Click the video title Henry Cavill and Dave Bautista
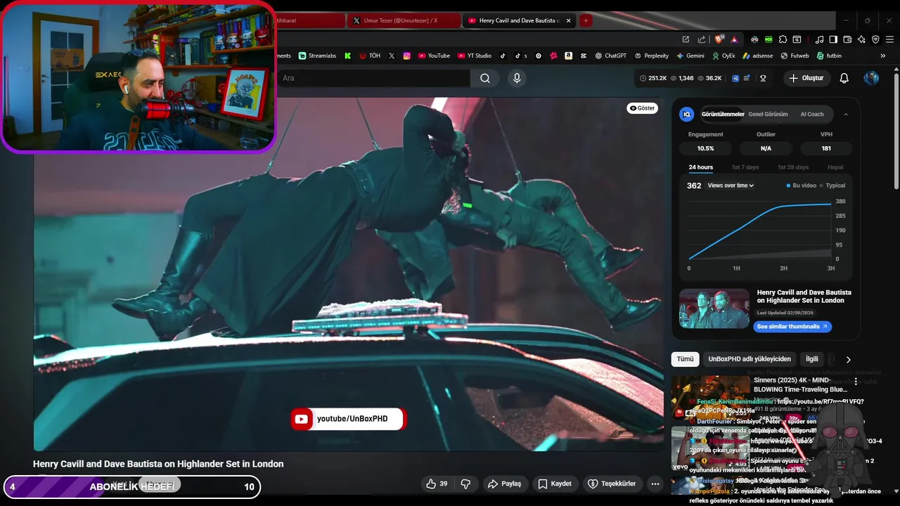Screen dimensions: 900x506 (158, 464)
